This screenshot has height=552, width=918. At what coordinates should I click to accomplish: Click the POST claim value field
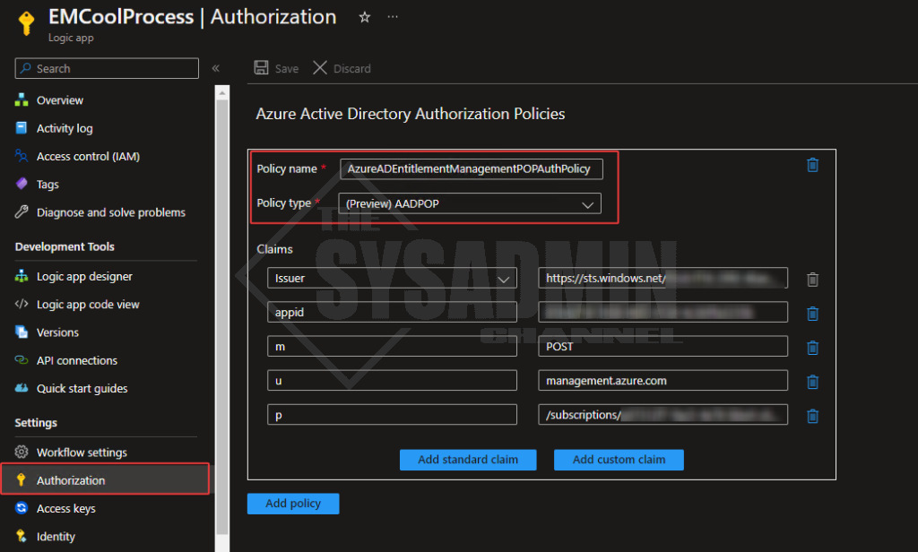coord(663,347)
